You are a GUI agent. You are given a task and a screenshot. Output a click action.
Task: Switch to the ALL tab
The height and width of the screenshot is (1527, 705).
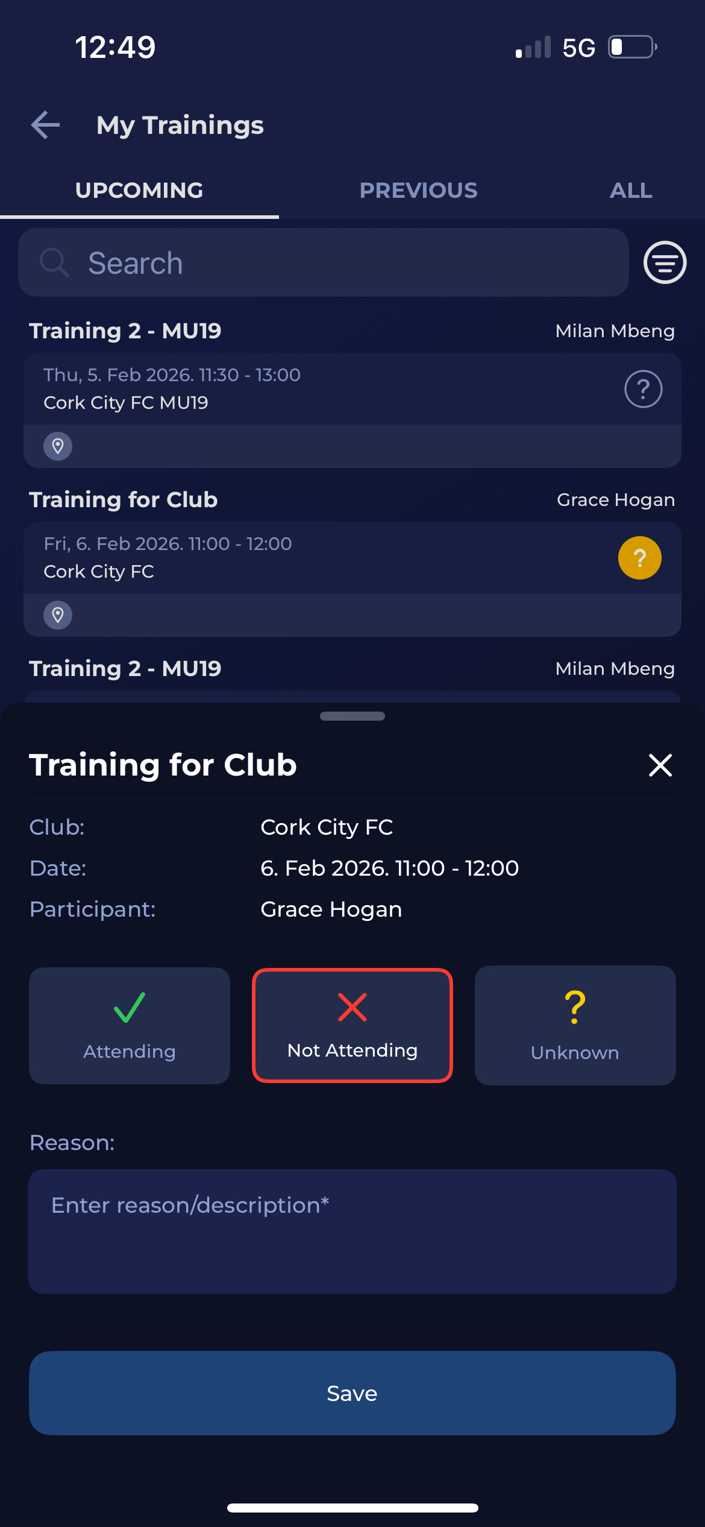coord(630,191)
